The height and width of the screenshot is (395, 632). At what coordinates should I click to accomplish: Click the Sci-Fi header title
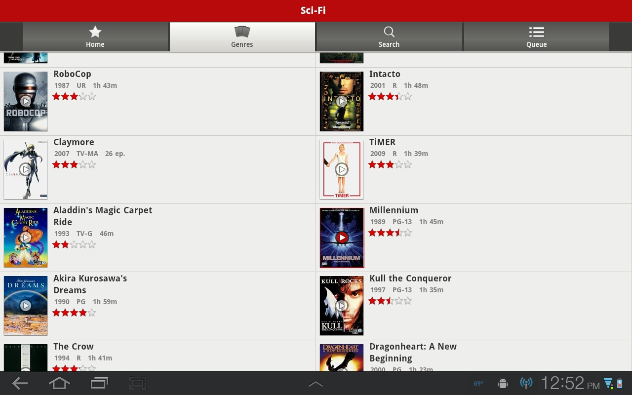(313, 10)
